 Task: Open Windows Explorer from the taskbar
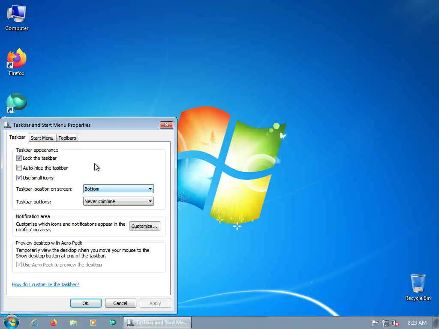click(73, 323)
